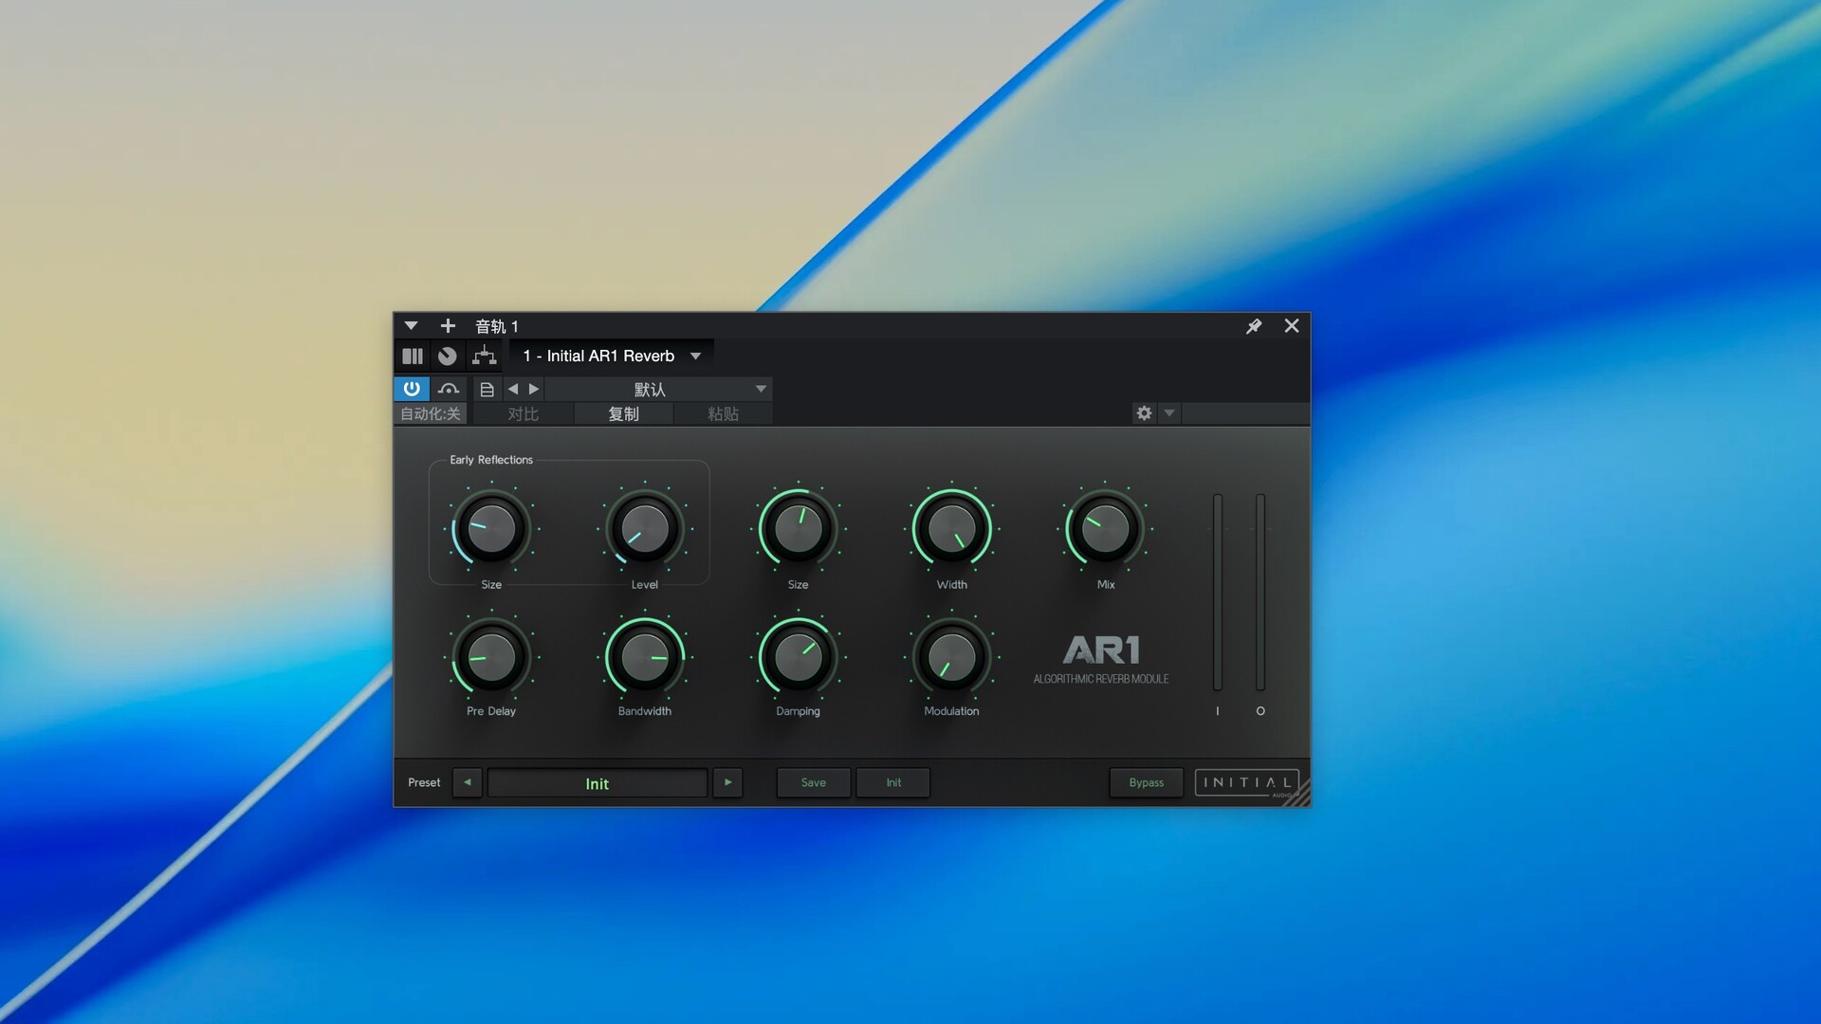Click the Modulation knob

952,657
